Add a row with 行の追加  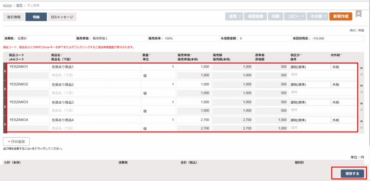(16, 141)
